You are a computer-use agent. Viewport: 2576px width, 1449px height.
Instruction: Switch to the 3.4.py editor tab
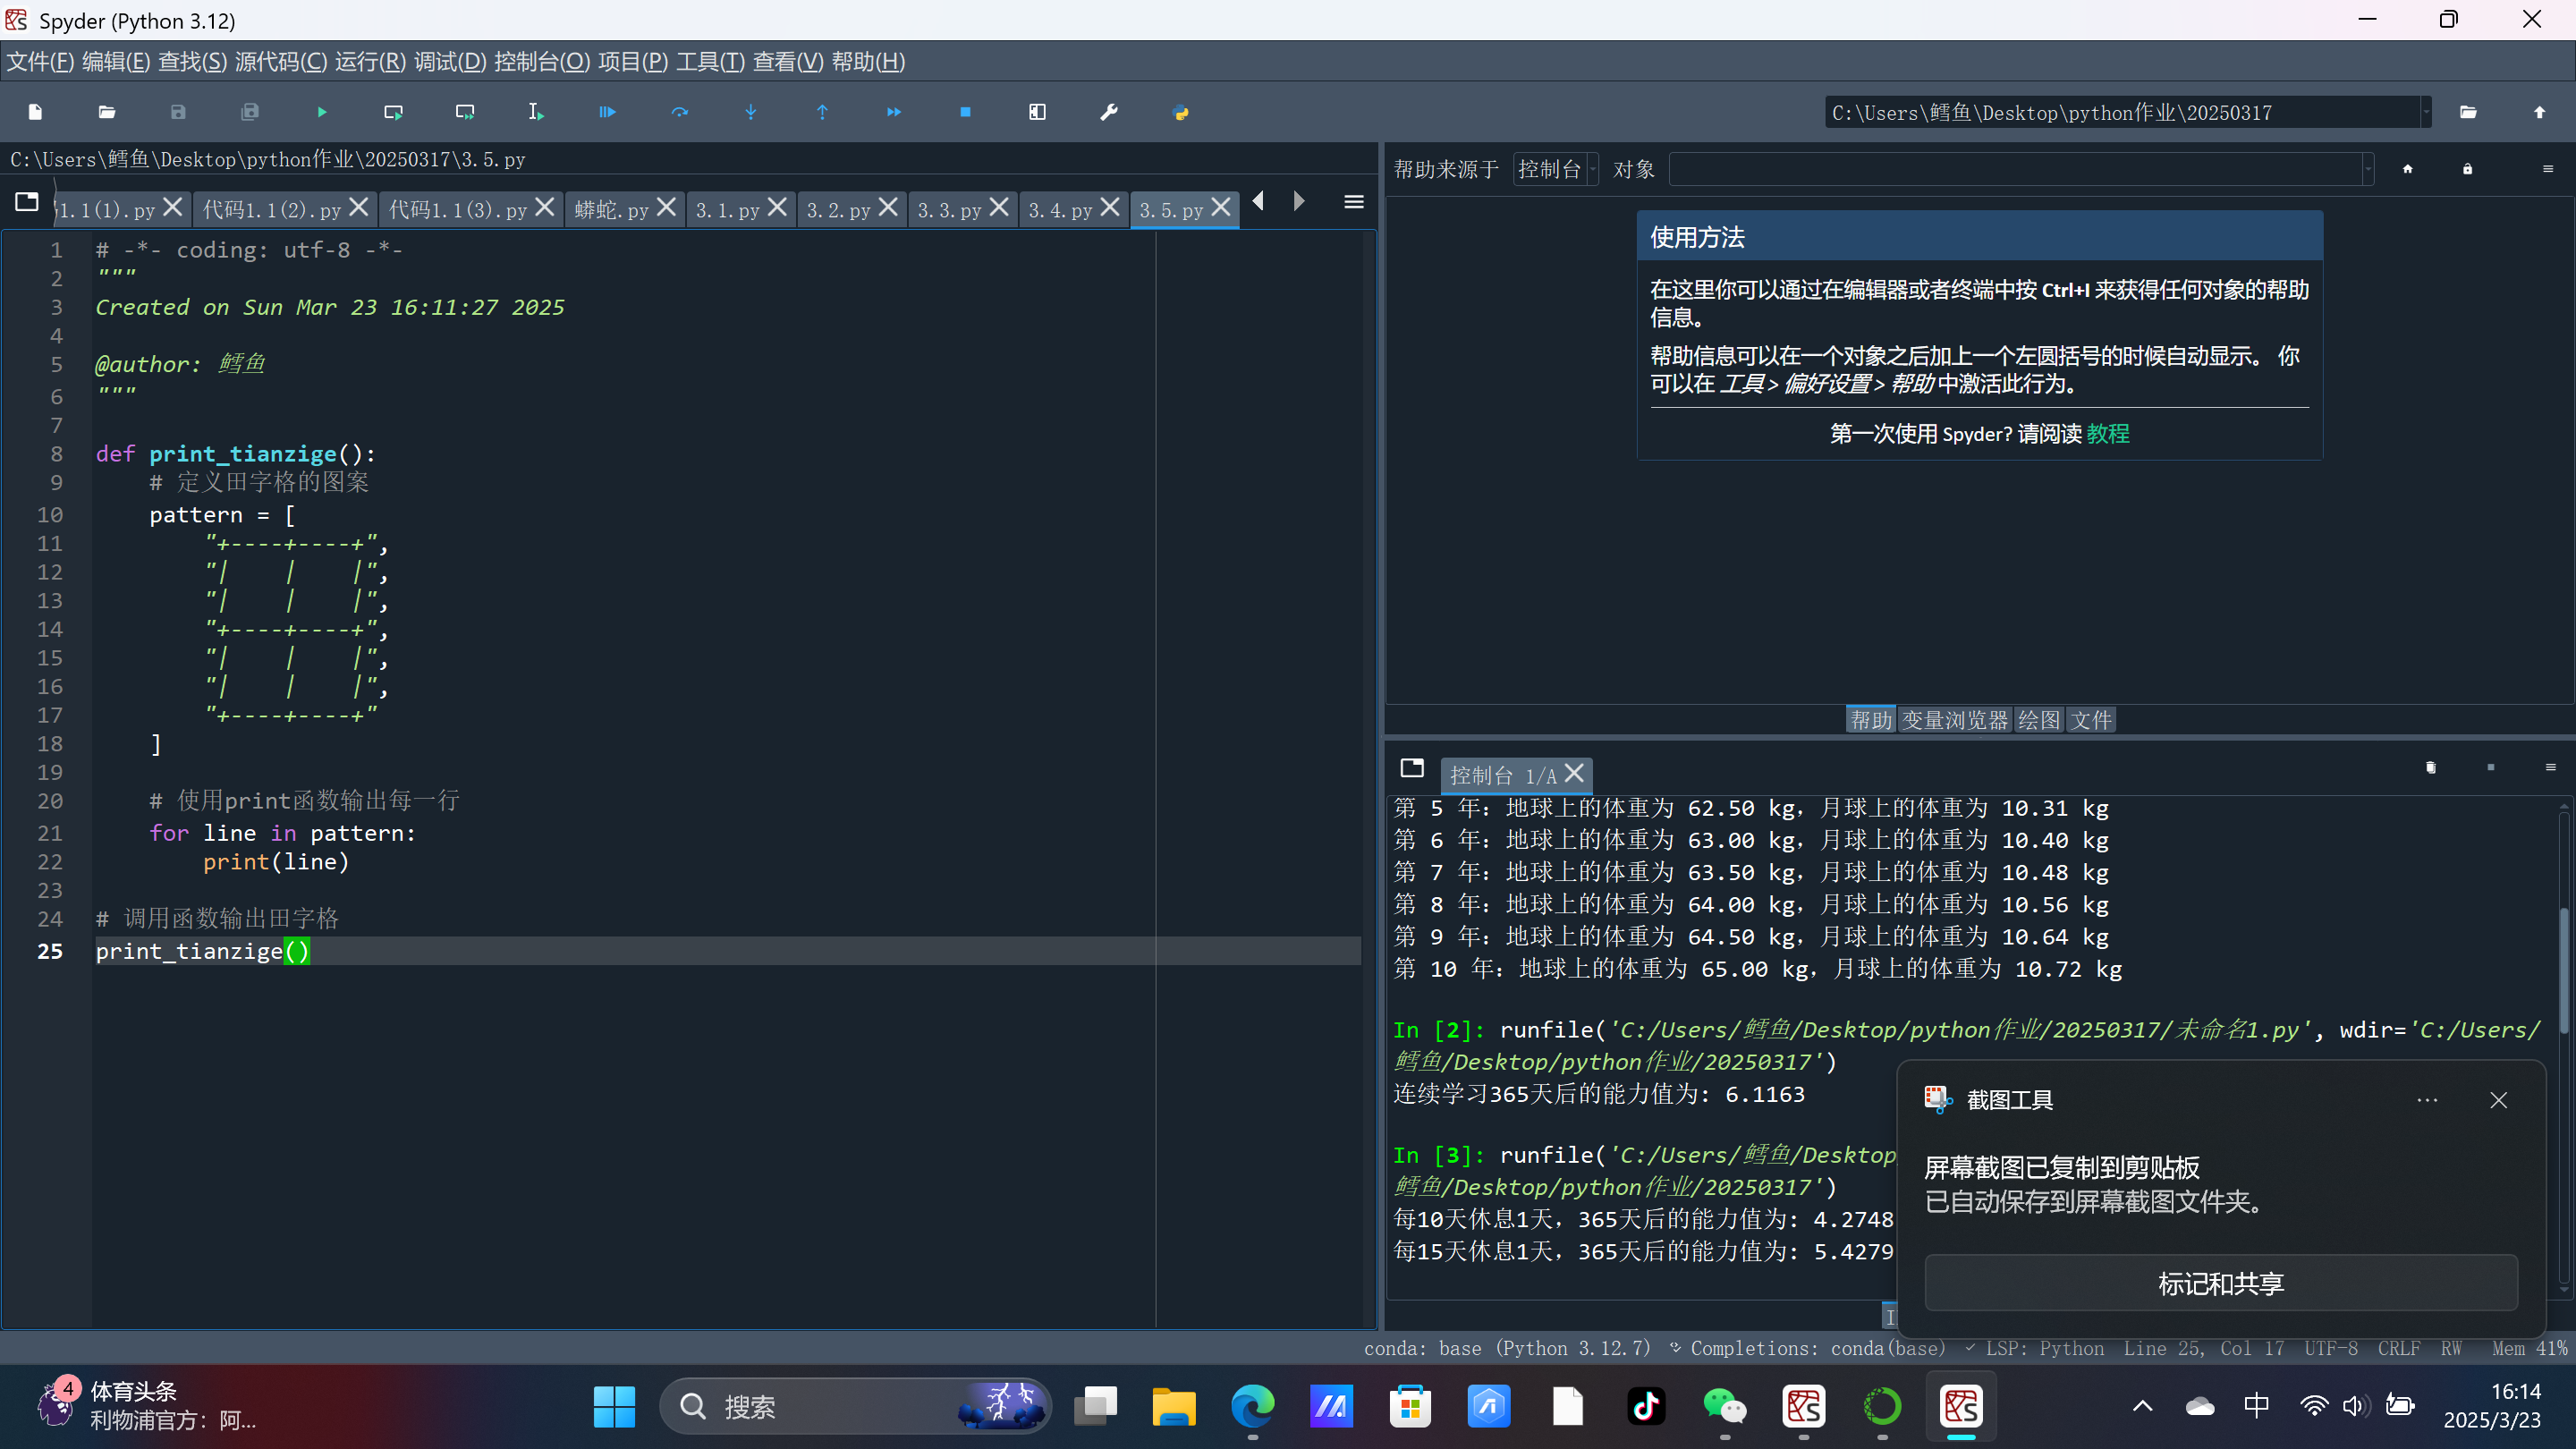pyautogui.click(x=1060, y=210)
